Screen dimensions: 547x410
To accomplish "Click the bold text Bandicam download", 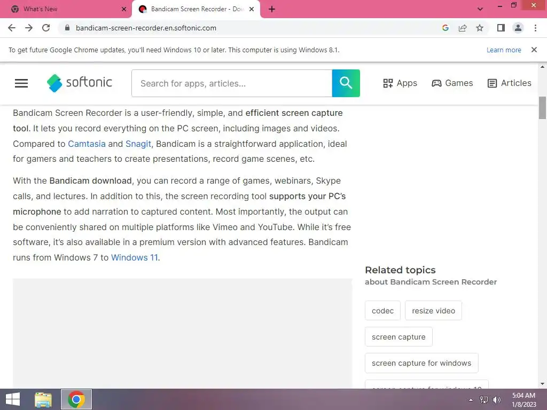I will point(90,180).
